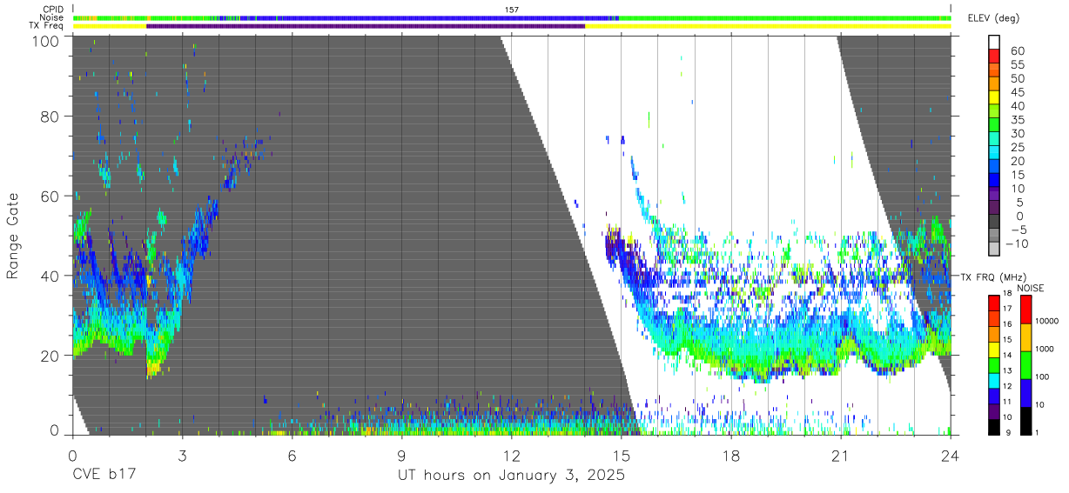This screenshot has width=1069, height=493.
Task: Click the green segment of the NOISE colorbar
Action: tap(1025, 365)
